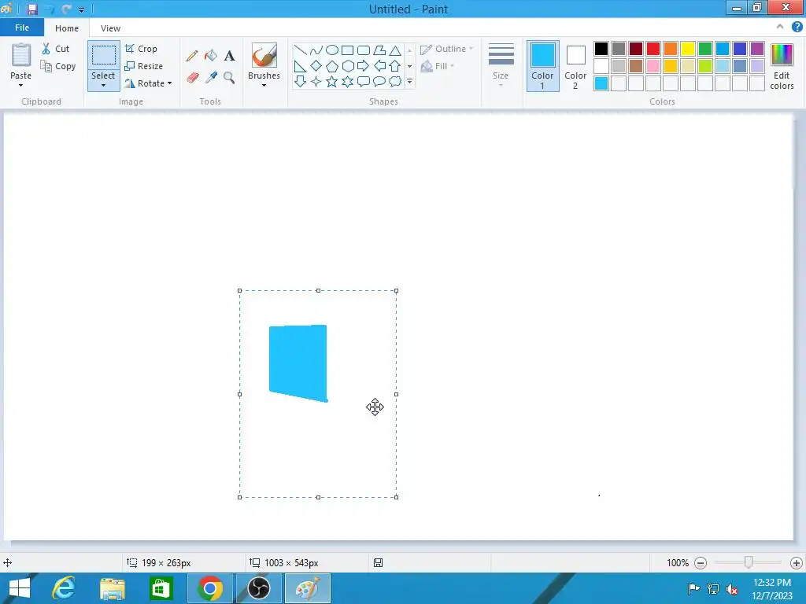This screenshot has height=604, width=806.
Task: Choose the Oval callout shape
Action: (x=379, y=81)
